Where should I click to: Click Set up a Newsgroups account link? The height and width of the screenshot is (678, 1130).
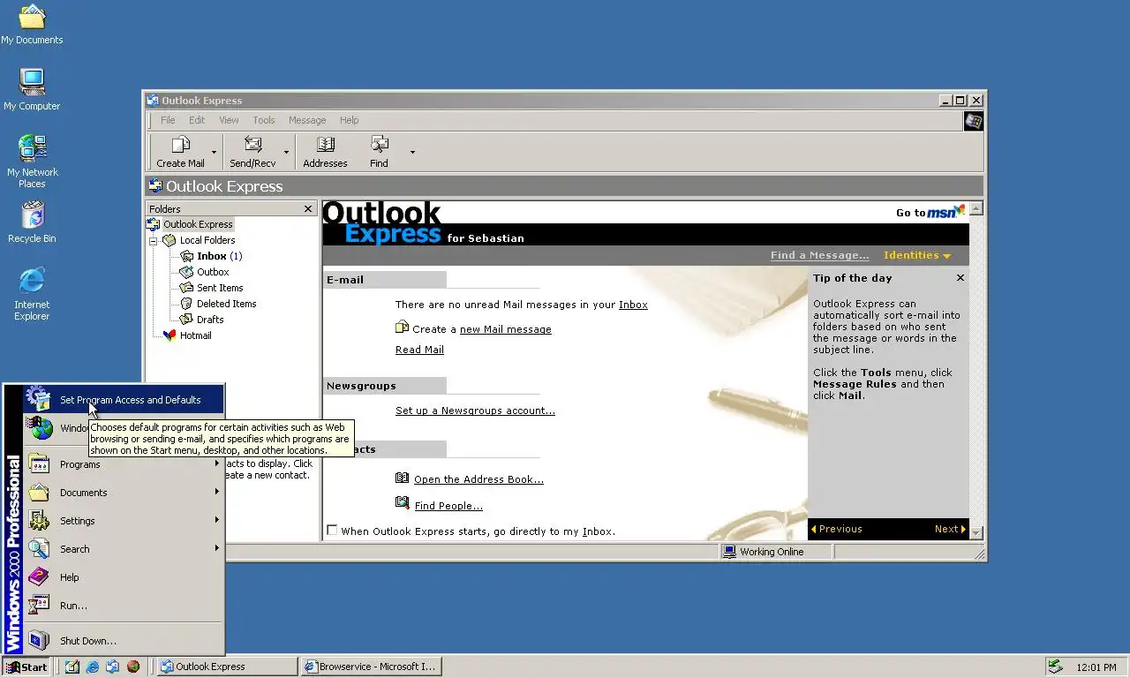475,411
